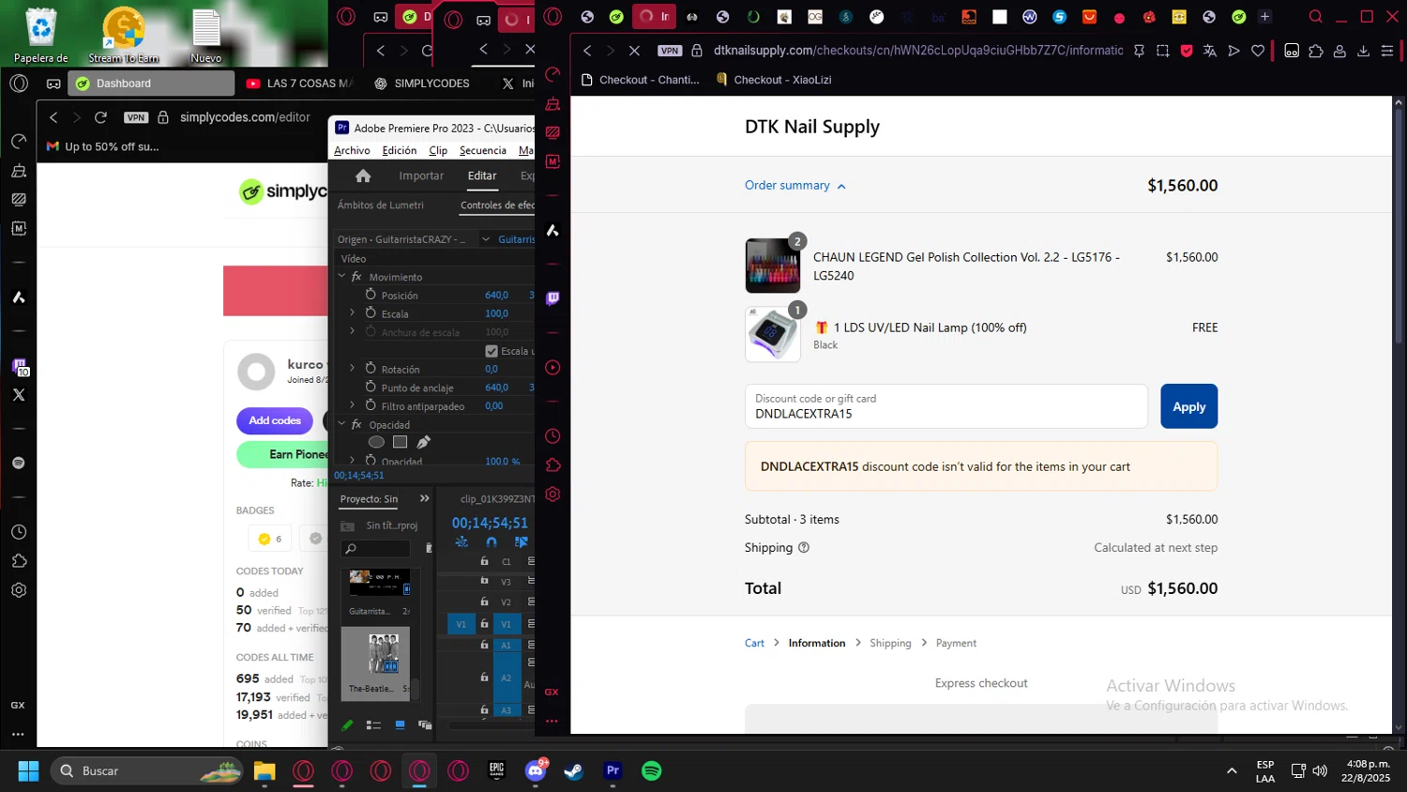
Task: Expand the Escala property arrow
Action: point(353,312)
